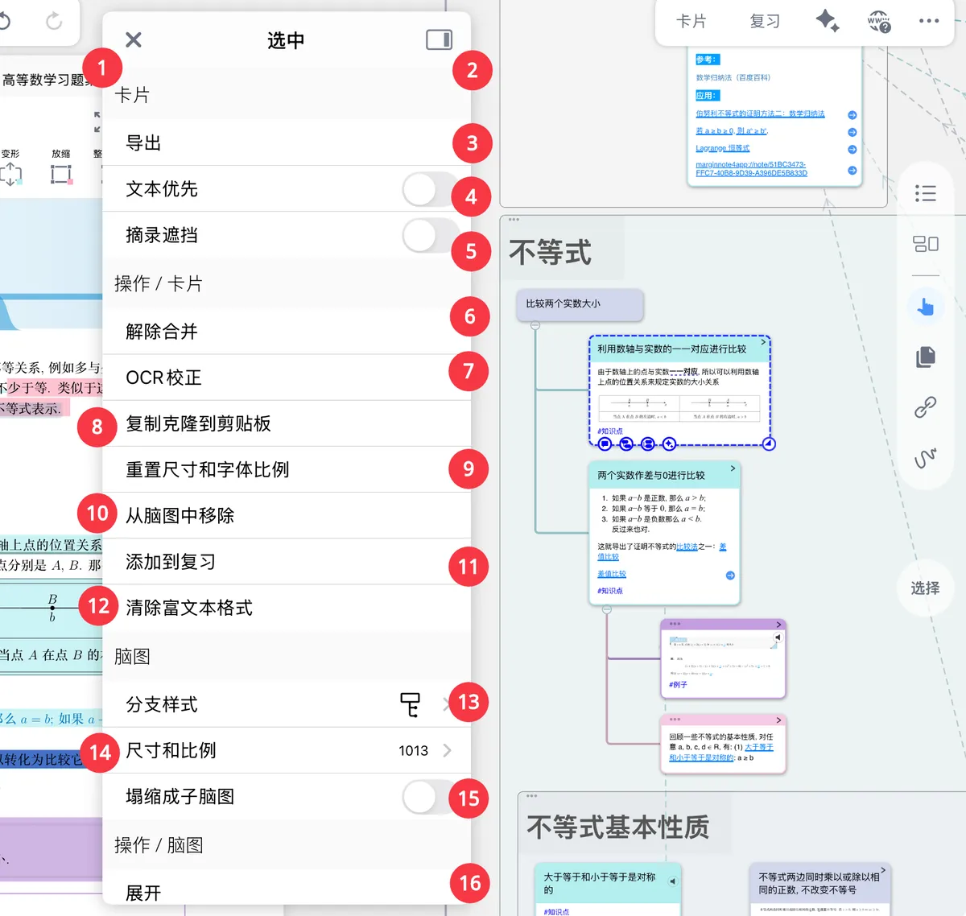Choose 从脑图中移除 menu entry
The width and height of the screenshot is (966, 916).
click(287, 515)
